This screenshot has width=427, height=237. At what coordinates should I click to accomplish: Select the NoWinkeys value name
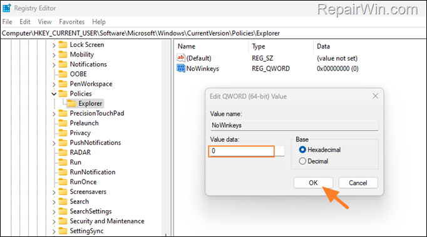[x=203, y=69]
